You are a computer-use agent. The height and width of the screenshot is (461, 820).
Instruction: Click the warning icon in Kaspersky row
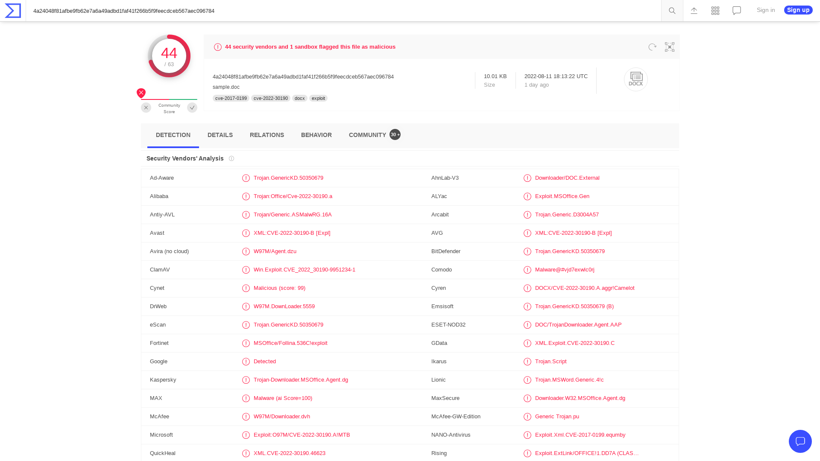(x=246, y=380)
